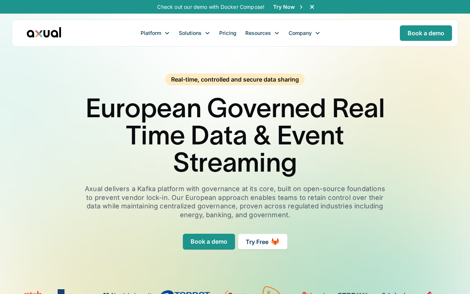
Task: Click the Try Free button
Action: pyautogui.click(x=263, y=242)
